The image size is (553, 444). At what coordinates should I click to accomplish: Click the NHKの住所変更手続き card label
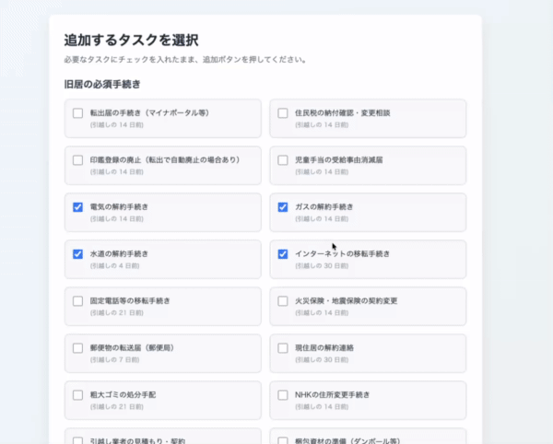(x=332, y=394)
